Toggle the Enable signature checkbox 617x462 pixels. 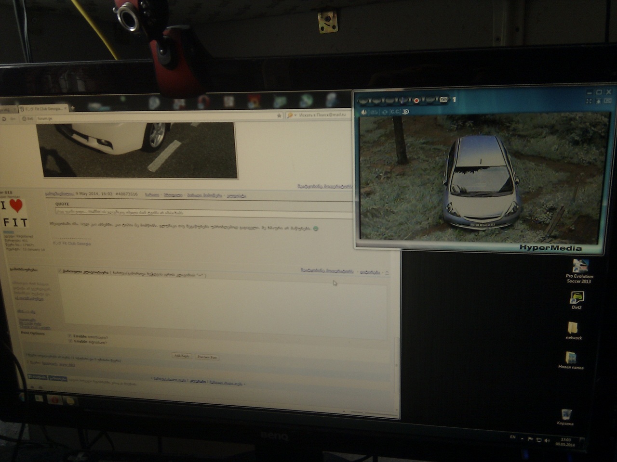70,341
